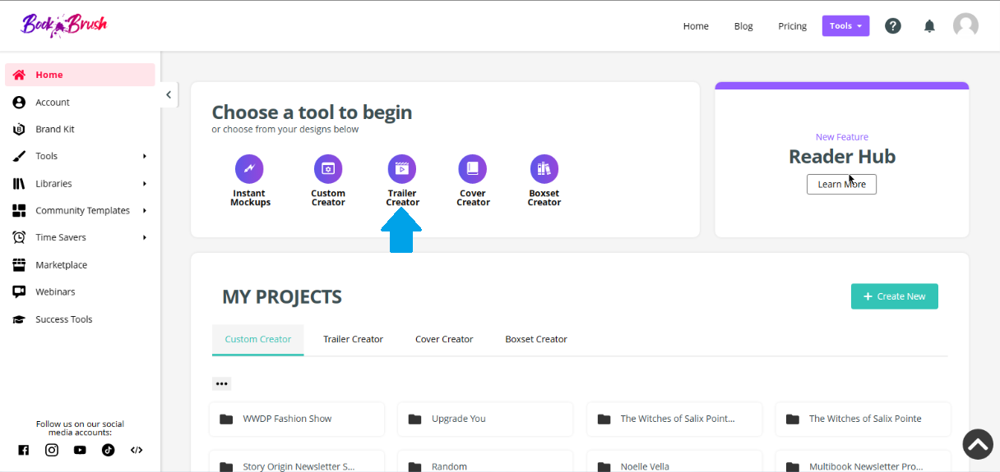Image resolution: width=1000 pixels, height=472 pixels.
Task: Open the notifications bell icon
Action: [x=929, y=25]
